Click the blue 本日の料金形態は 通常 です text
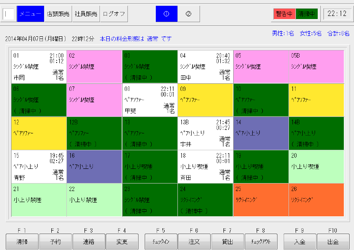354x250 pixels. (x=135, y=39)
